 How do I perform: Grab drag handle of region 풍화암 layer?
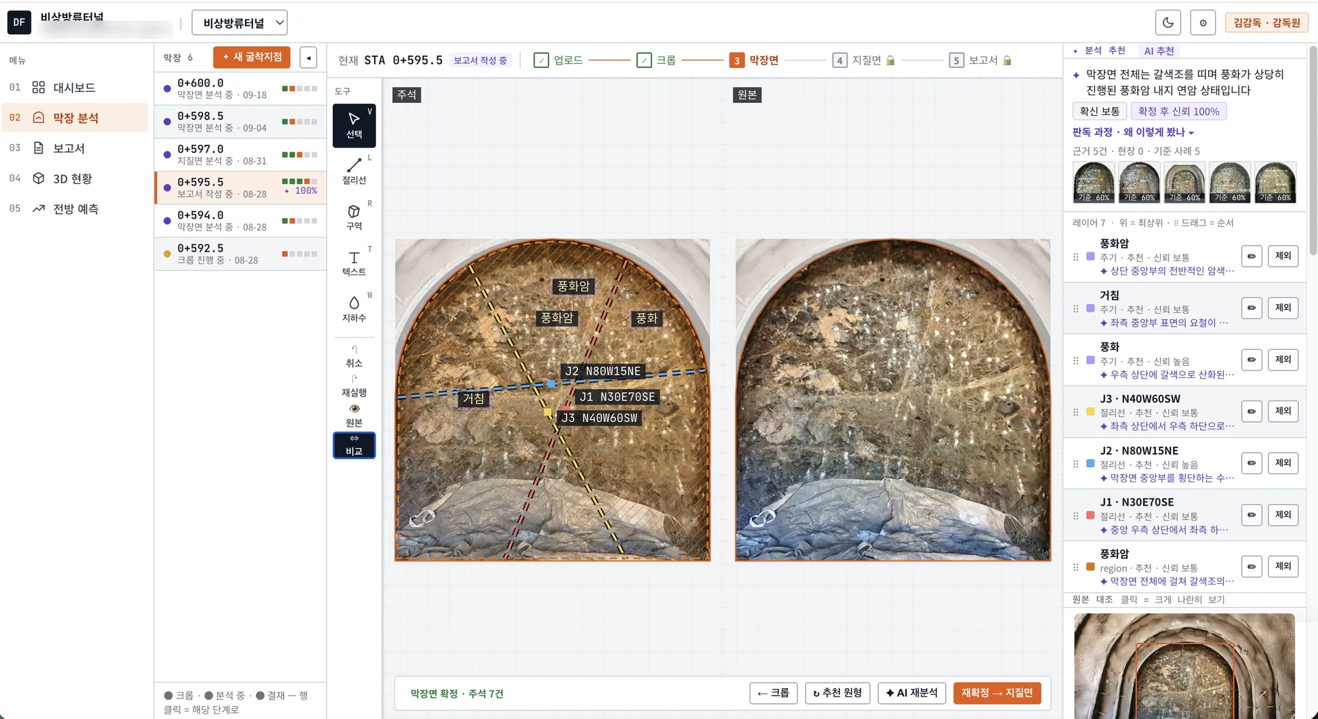[1076, 567]
